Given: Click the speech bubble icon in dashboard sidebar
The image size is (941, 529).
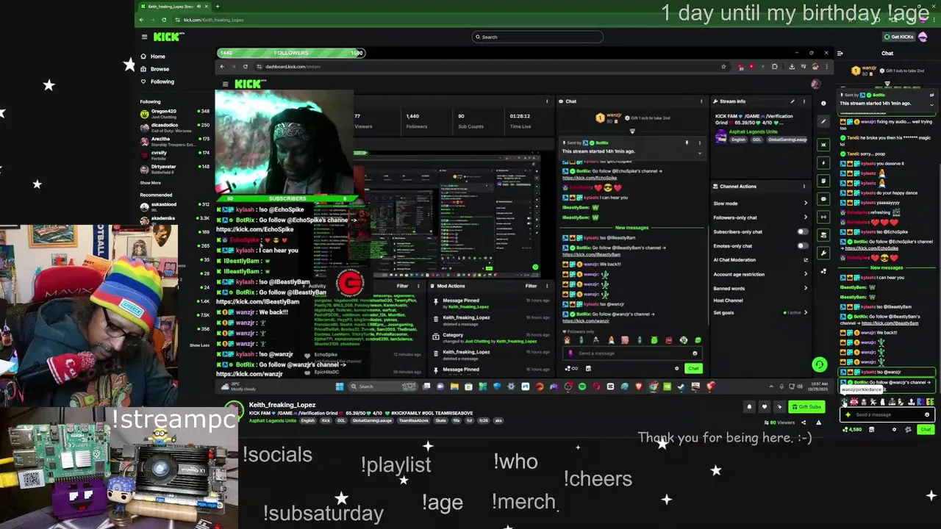Looking at the screenshot, I should pos(823,199).
